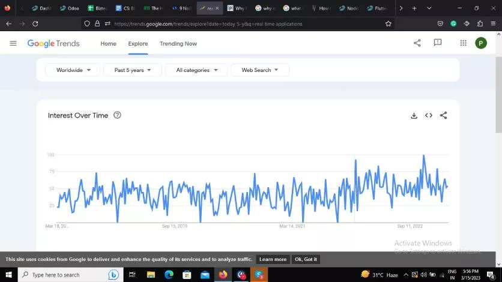
Task: Click the Ok, Got it cookie button
Action: (x=306, y=259)
